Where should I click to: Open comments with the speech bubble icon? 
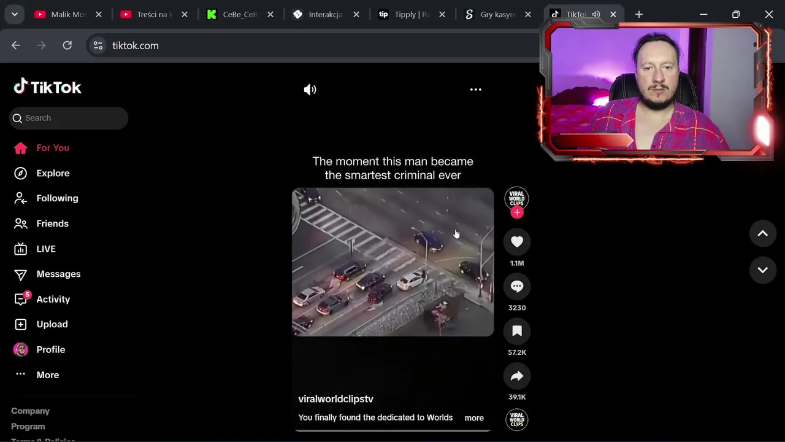point(517,286)
